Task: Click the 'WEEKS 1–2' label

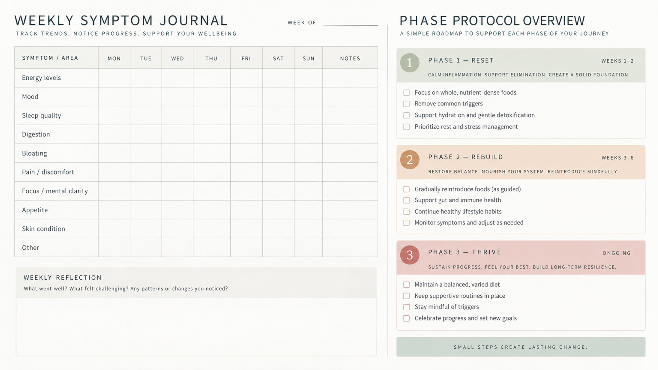Action: [x=617, y=61]
